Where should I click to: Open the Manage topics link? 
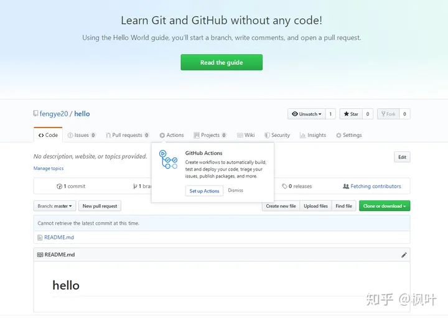click(x=49, y=168)
